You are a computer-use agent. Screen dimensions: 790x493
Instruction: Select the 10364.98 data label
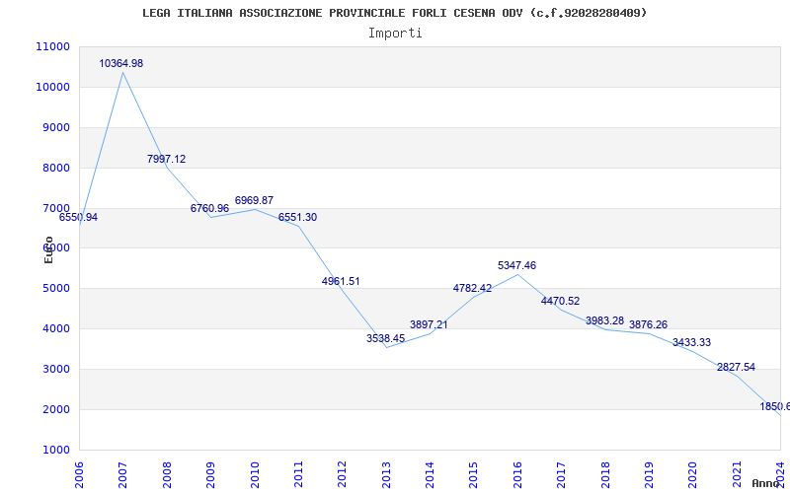coord(120,63)
